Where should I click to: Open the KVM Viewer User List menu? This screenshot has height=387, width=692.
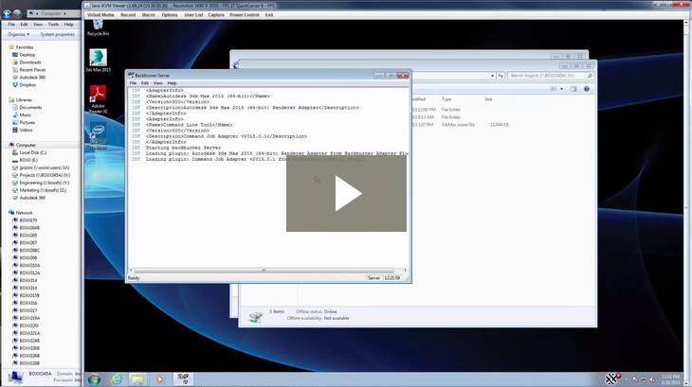[x=193, y=15]
